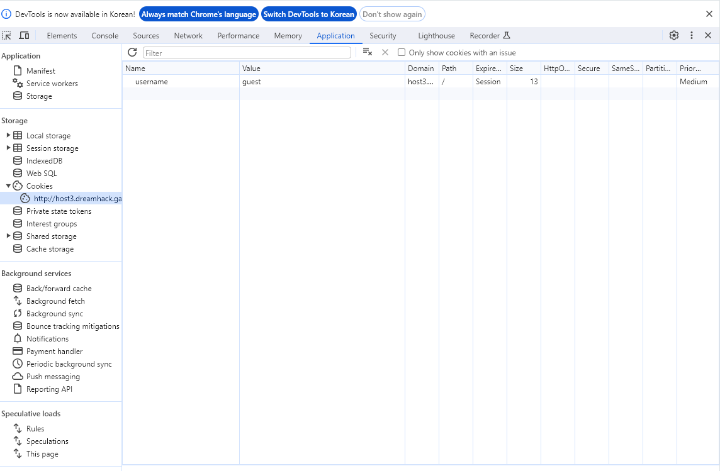The image size is (720, 471).
Task: Switch to the Performance tab
Action: pyautogui.click(x=239, y=36)
